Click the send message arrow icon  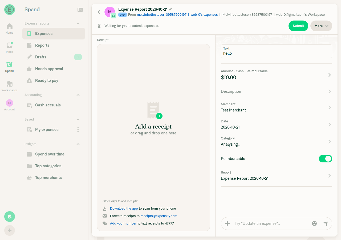[x=325, y=223]
